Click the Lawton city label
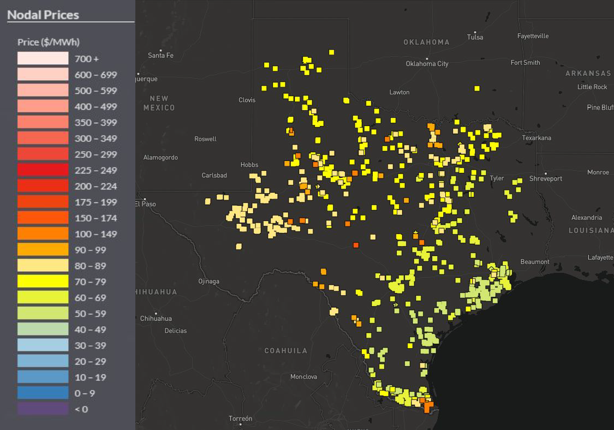The image size is (614, 430). click(400, 92)
